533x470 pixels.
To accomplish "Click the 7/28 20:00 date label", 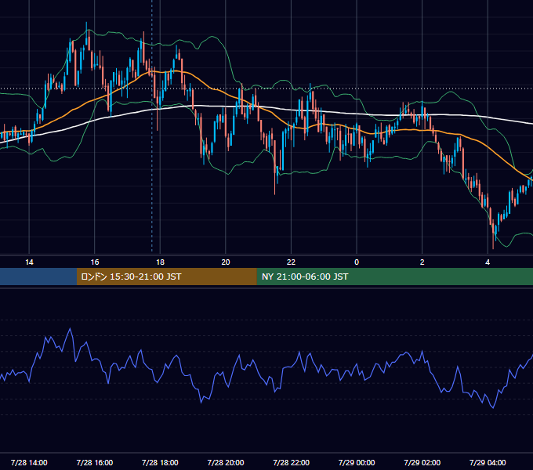I will coord(226,462).
